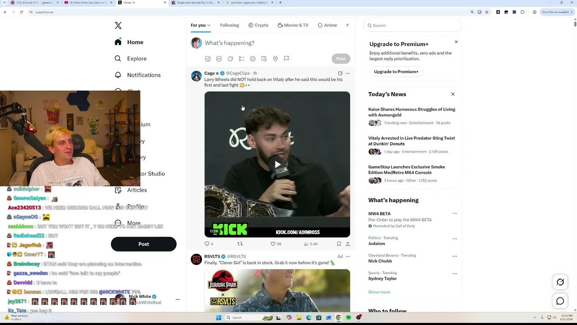The image size is (577, 325).
Task: Open the floating Grok button
Action: coord(560,282)
